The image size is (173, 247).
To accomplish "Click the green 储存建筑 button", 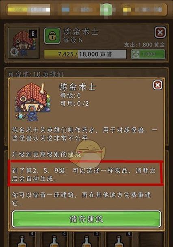I will pyautogui.click(x=86, y=219).
